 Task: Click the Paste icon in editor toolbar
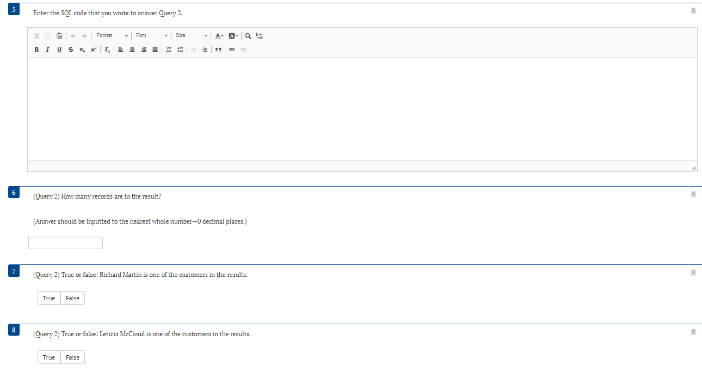click(x=59, y=36)
